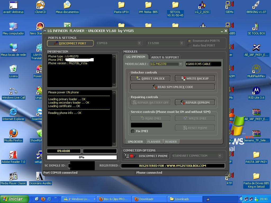Viewport: 271px width, 203px height.
Task: Open RTP desktop shortcut
Action: (x=229, y=178)
